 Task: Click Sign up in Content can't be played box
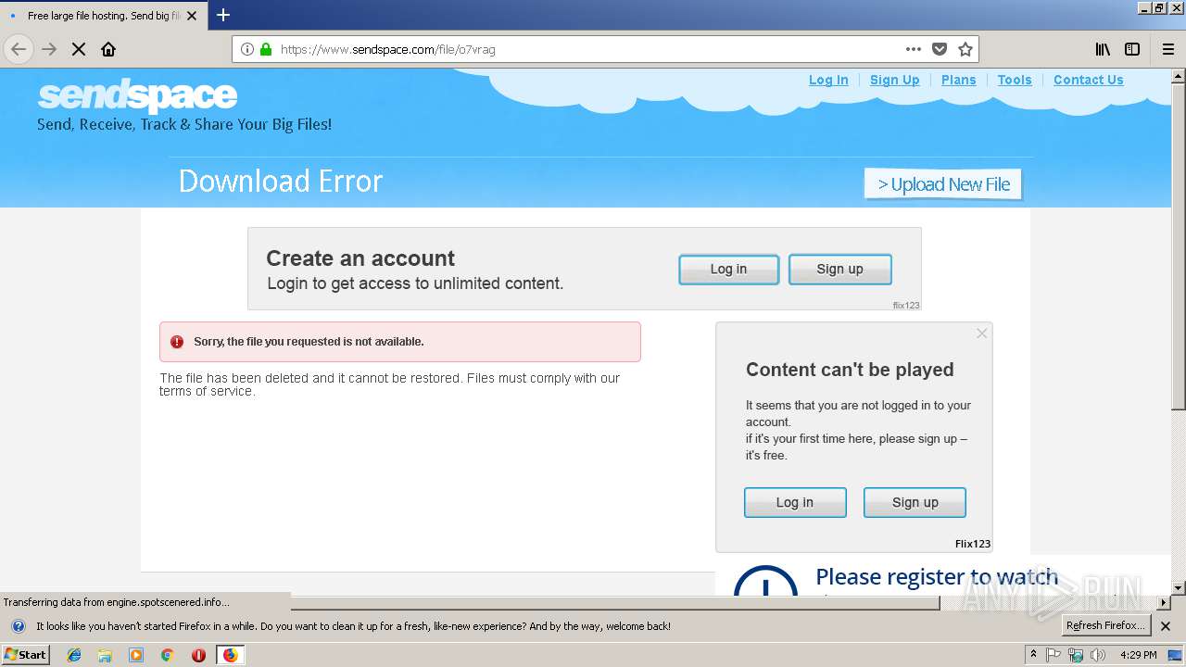[915, 502]
